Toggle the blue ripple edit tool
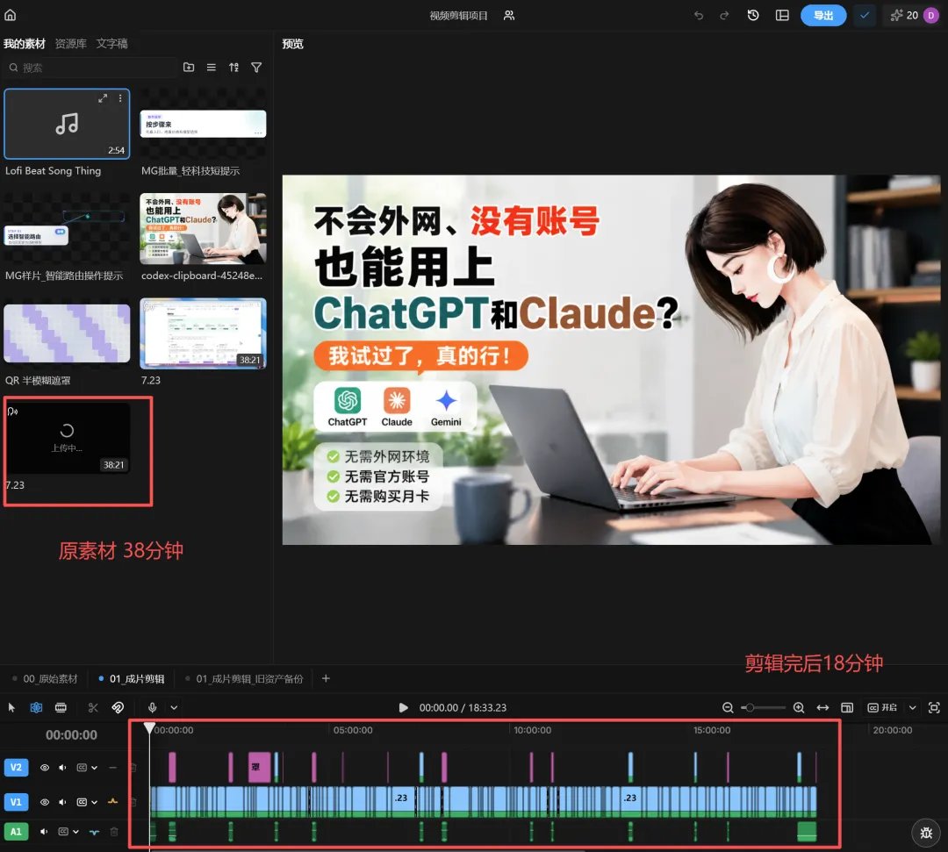 (36, 707)
